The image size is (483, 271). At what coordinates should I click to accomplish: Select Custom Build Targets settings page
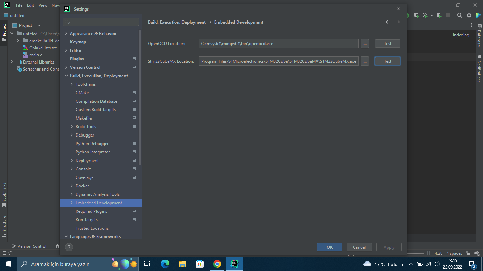95,110
